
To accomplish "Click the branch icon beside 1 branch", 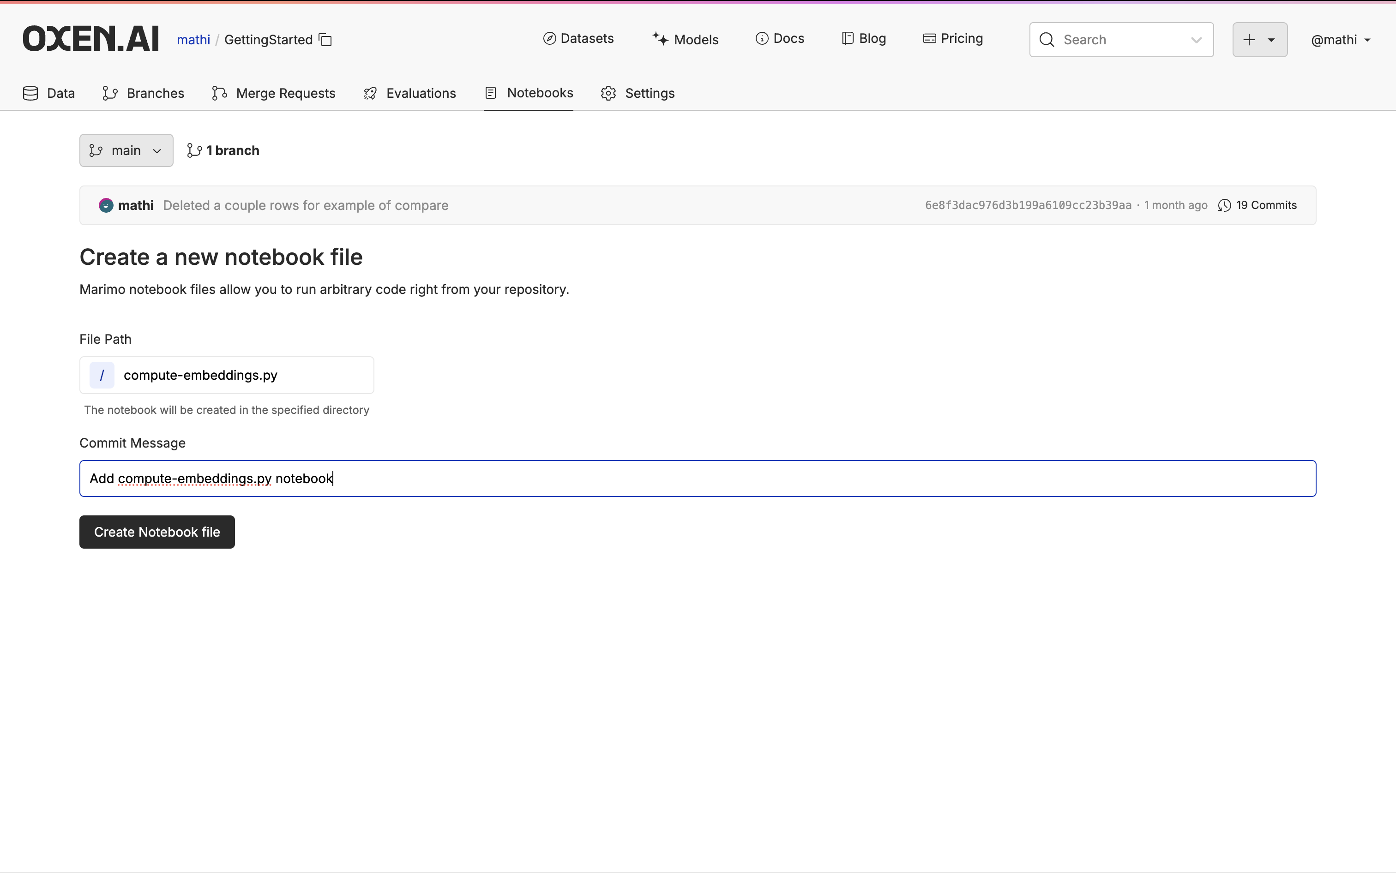I will click(194, 151).
